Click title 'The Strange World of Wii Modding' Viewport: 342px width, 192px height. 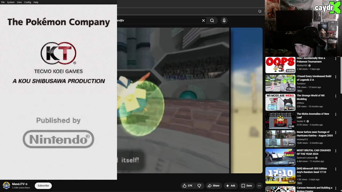point(310,97)
